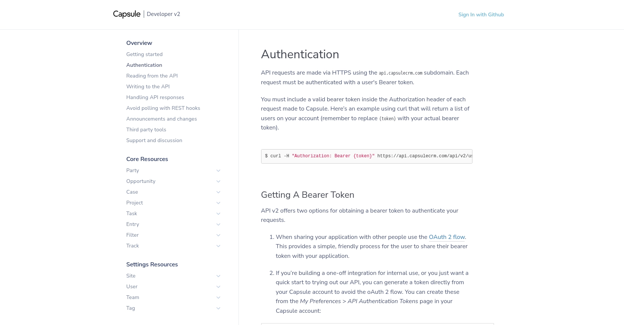Viewport: 624px width, 325px height.
Task: Expand the Team chevron
Action: coord(218,298)
